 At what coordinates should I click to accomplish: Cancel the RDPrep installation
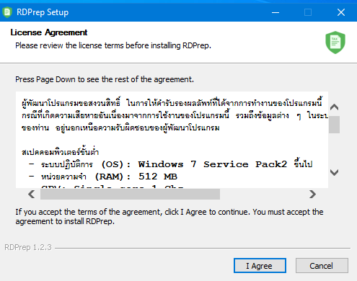(322, 266)
